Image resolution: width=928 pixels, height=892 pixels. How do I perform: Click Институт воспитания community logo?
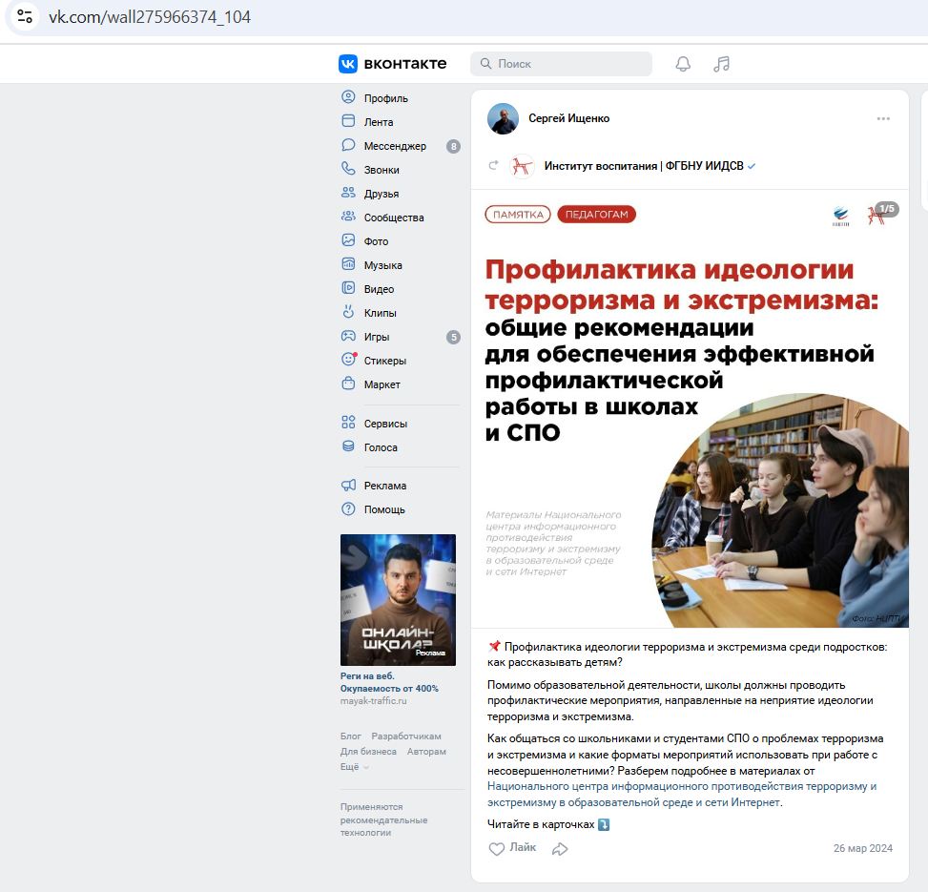click(522, 166)
